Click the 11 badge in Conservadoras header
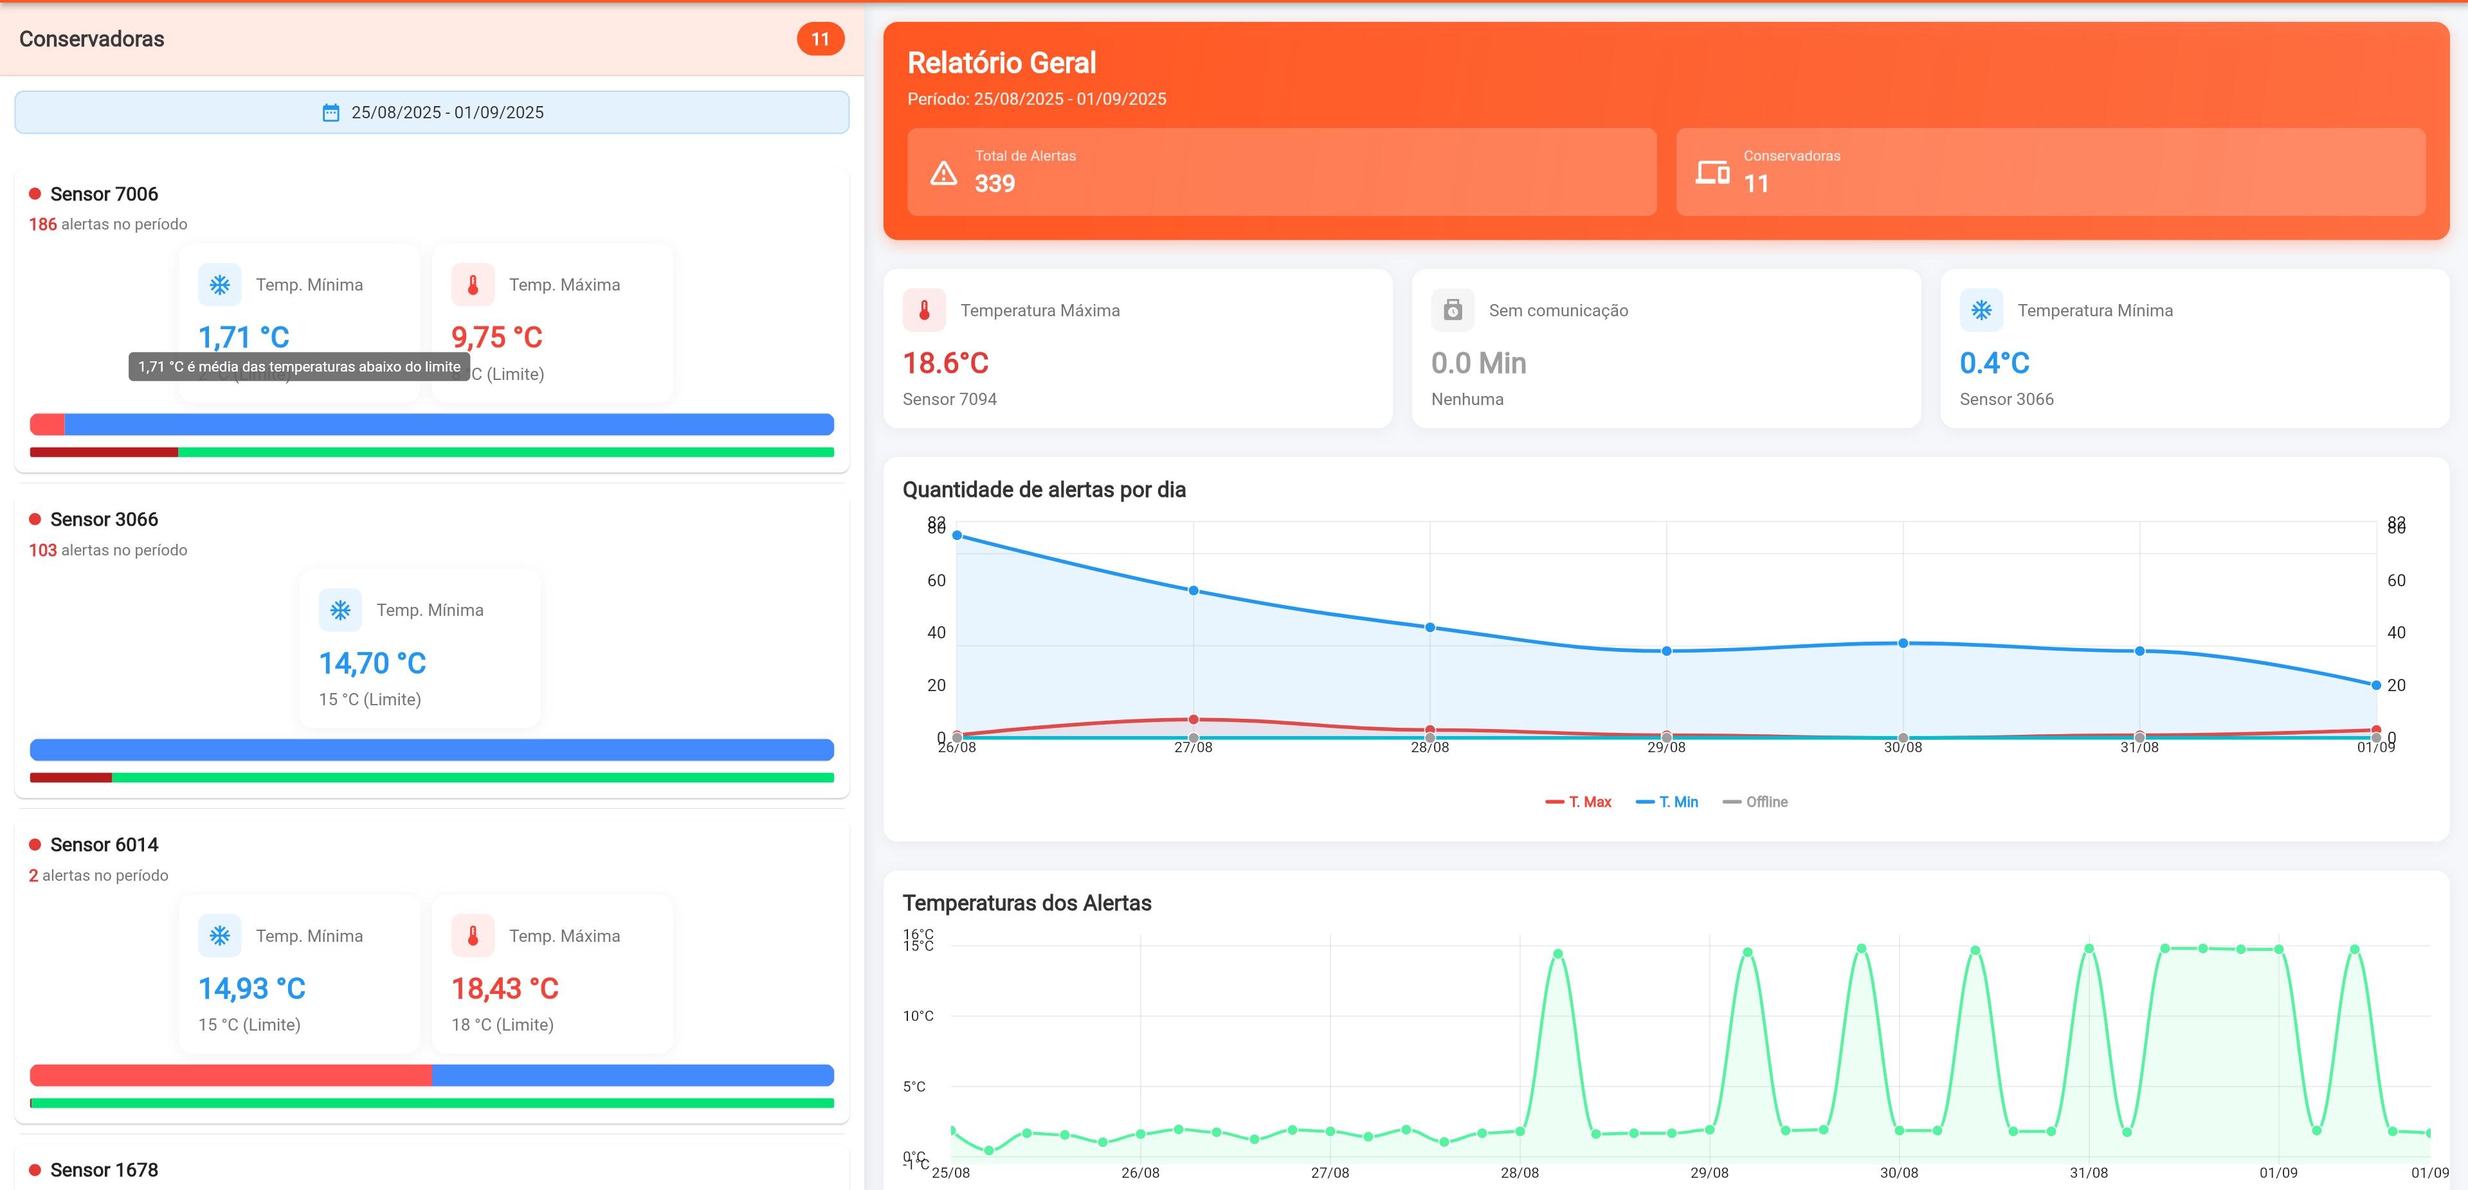2468x1190 pixels. coord(821,39)
